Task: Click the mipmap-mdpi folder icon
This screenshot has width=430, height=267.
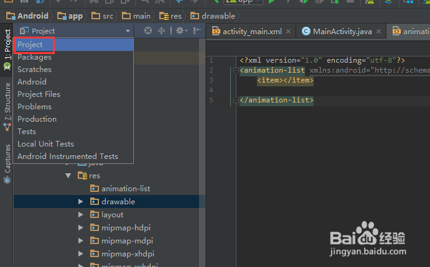Action: [x=95, y=240]
